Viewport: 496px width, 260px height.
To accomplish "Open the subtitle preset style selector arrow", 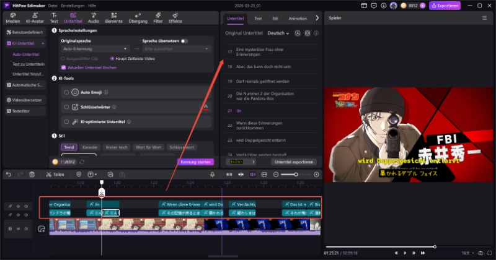I will click(x=254, y=162).
